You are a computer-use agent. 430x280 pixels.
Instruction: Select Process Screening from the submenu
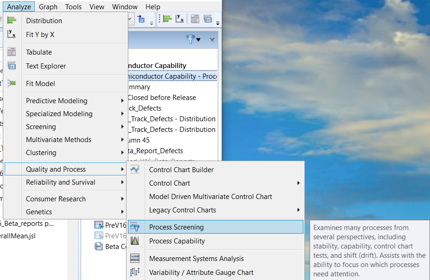[x=176, y=227]
